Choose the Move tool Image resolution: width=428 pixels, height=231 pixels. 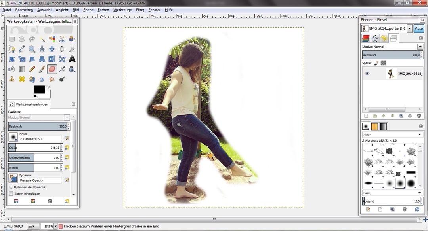click(52, 49)
